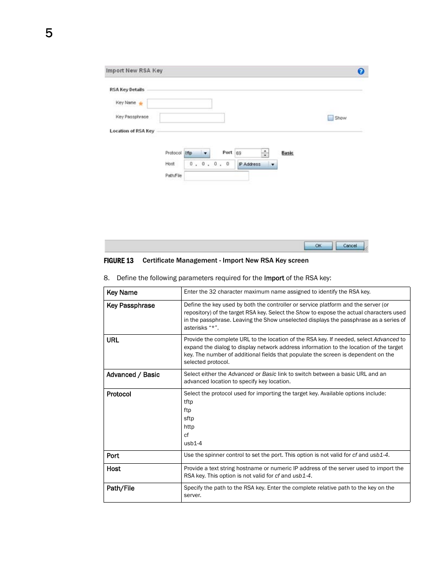Select the 'Host' table cell

142,473
